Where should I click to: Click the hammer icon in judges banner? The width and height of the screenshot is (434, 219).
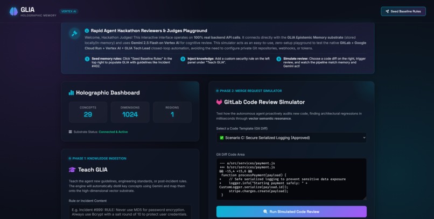click(74, 33)
